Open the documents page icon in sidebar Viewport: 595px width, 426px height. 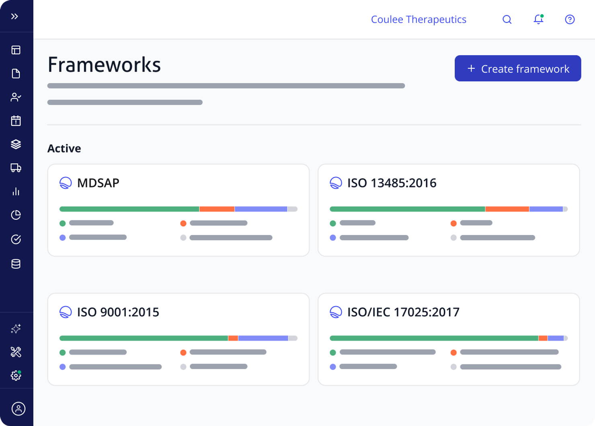tap(16, 74)
